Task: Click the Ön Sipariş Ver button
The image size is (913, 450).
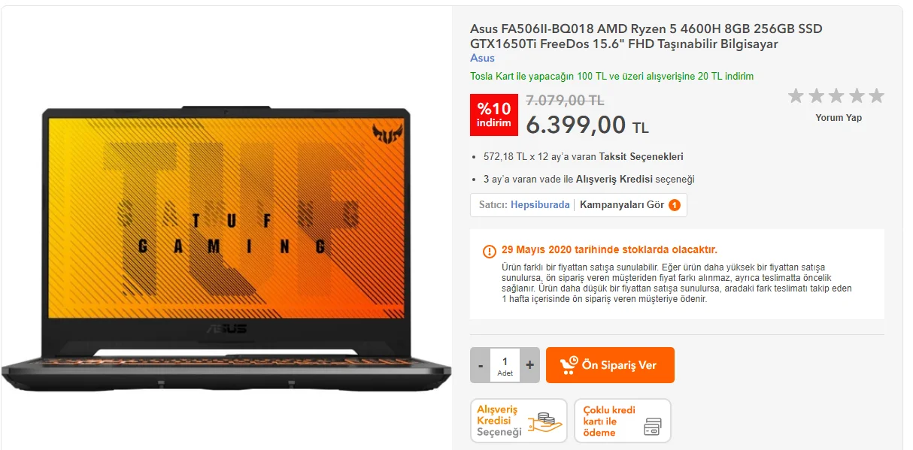Action: pos(610,365)
